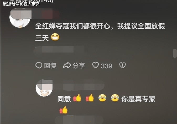Click the blurred username of top commenter
This screenshot has height=124, width=177.
click(x=45, y=14)
